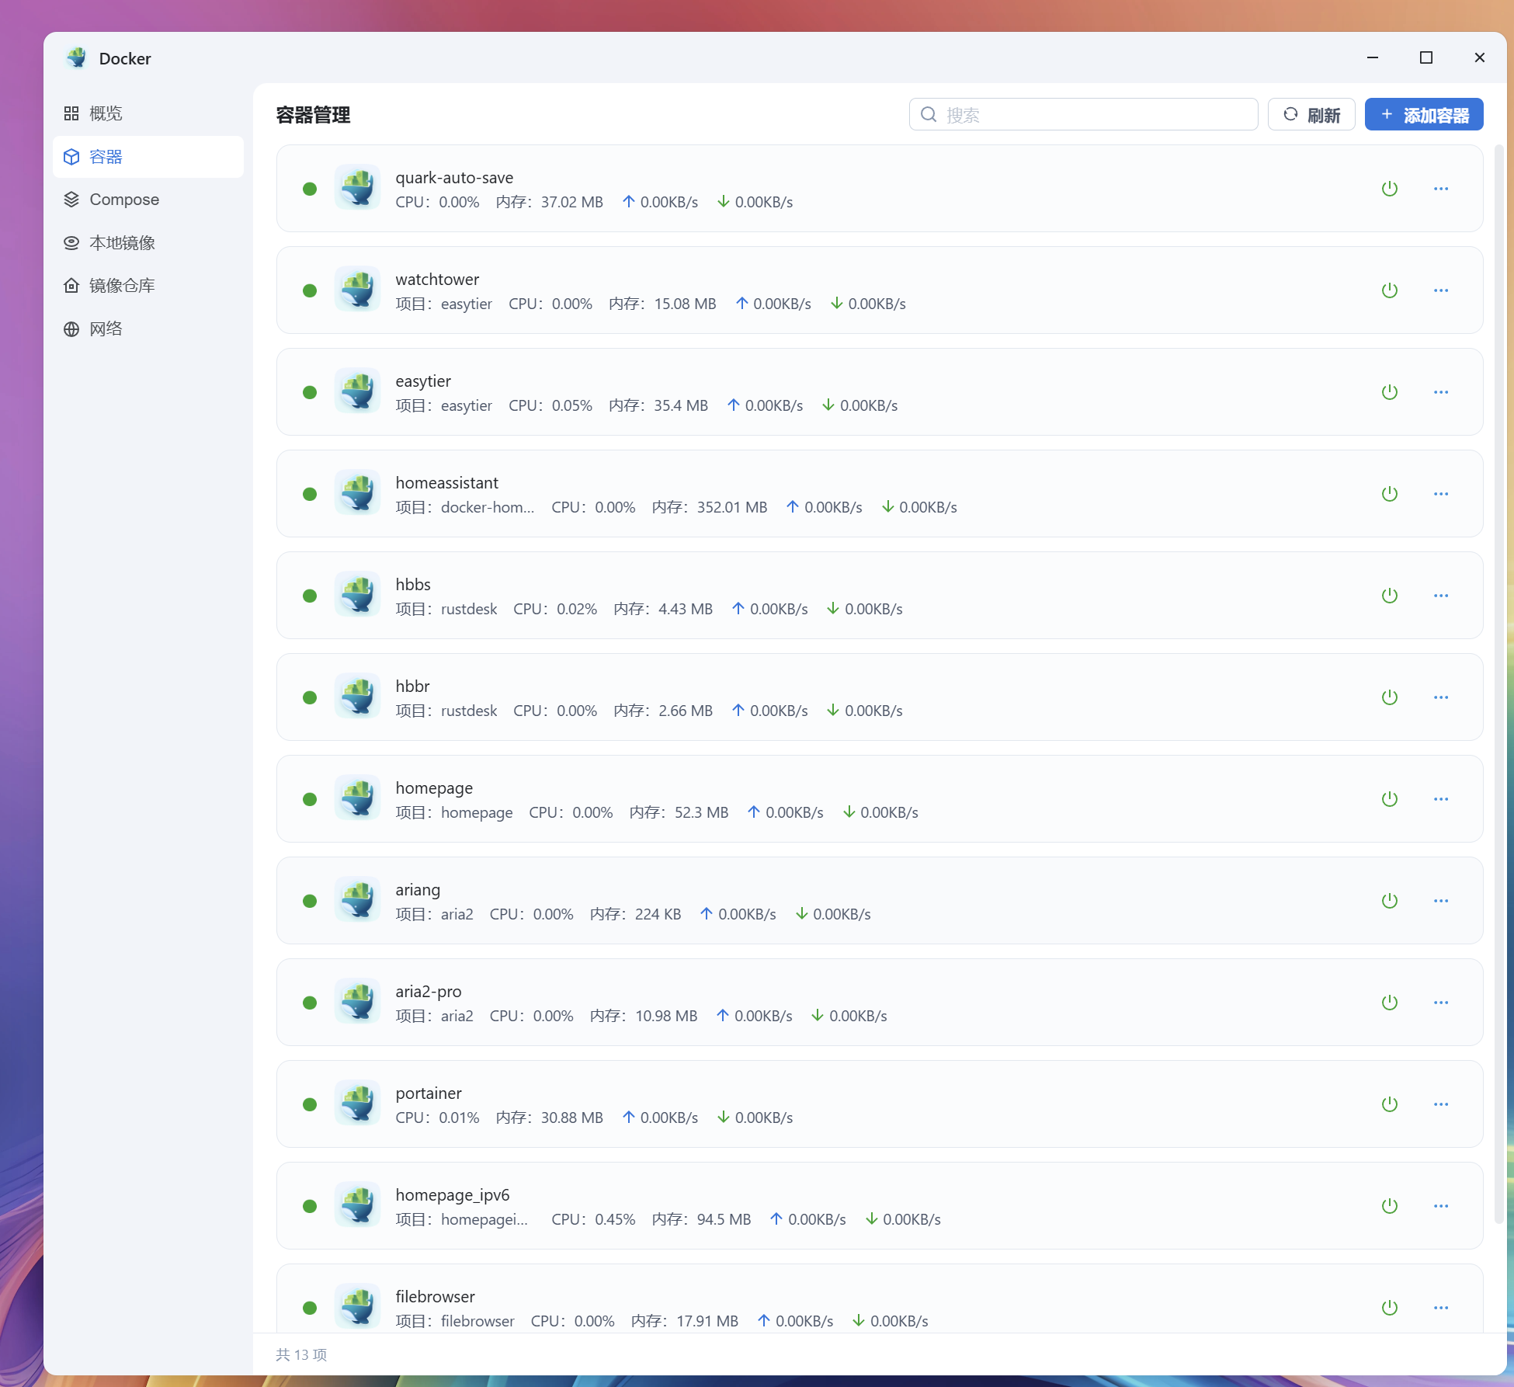Stop filebrowser via its power icon

pyautogui.click(x=1390, y=1308)
